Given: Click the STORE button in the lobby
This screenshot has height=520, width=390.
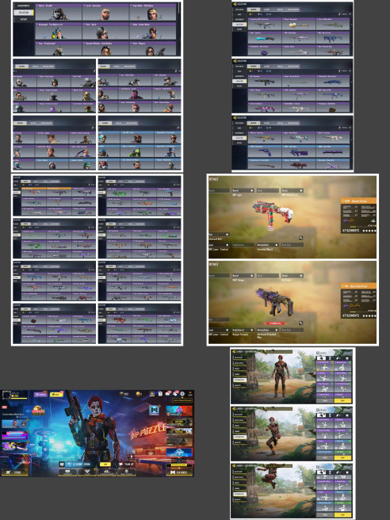Looking at the screenshot, I should (14, 472).
